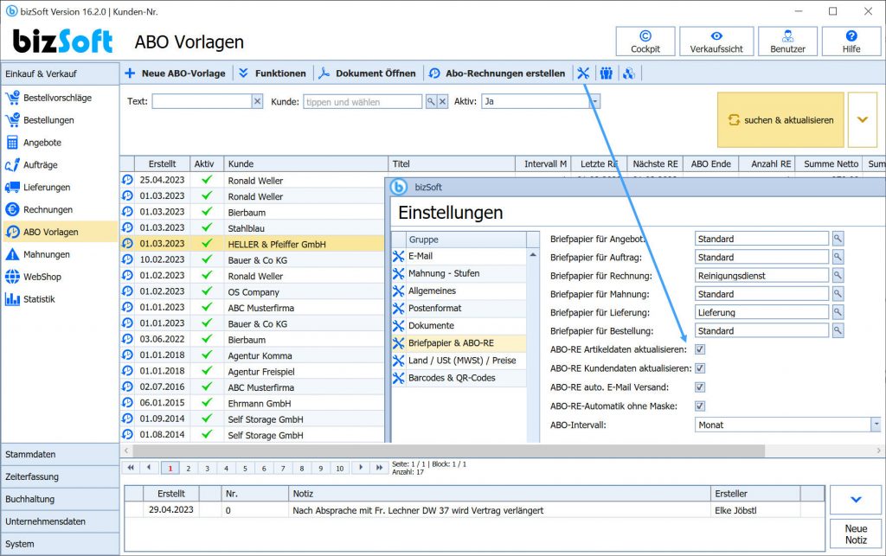Click the user rights icon in toolbar
The width and height of the screenshot is (886, 556).
pyautogui.click(x=629, y=73)
